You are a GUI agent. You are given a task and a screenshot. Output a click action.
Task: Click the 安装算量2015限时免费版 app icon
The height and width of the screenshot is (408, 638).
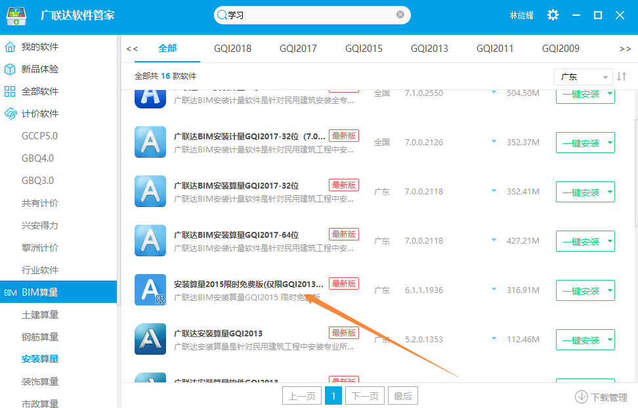coord(150,290)
